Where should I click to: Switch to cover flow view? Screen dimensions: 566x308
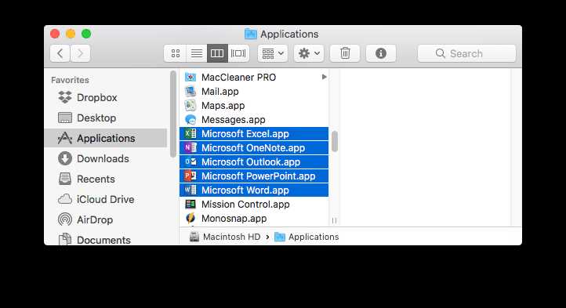pyautogui.click(x=238, y=53)
